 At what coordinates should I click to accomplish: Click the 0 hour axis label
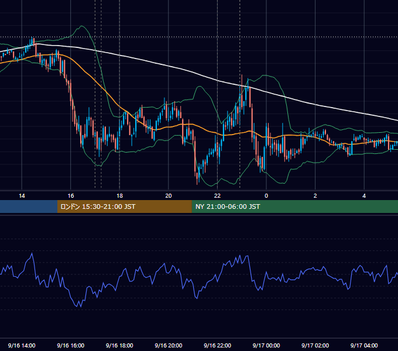[266, 196]
